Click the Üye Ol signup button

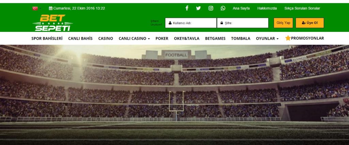coord(309,23)
